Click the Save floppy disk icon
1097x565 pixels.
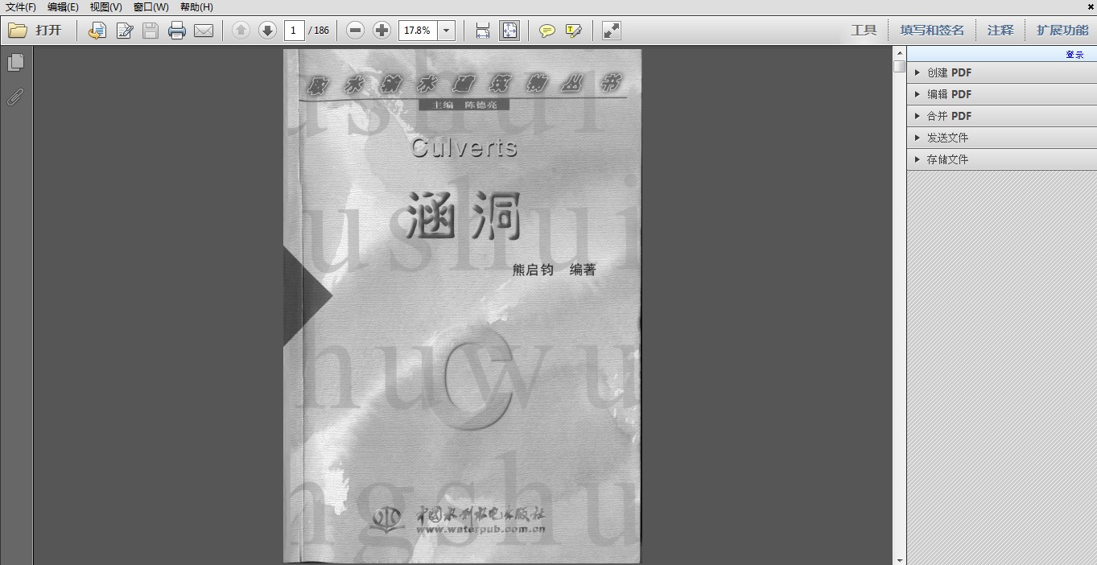151,31
